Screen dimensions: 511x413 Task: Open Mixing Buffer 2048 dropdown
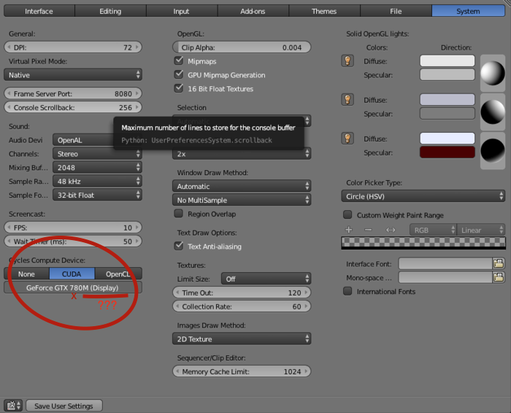point(97,167)
